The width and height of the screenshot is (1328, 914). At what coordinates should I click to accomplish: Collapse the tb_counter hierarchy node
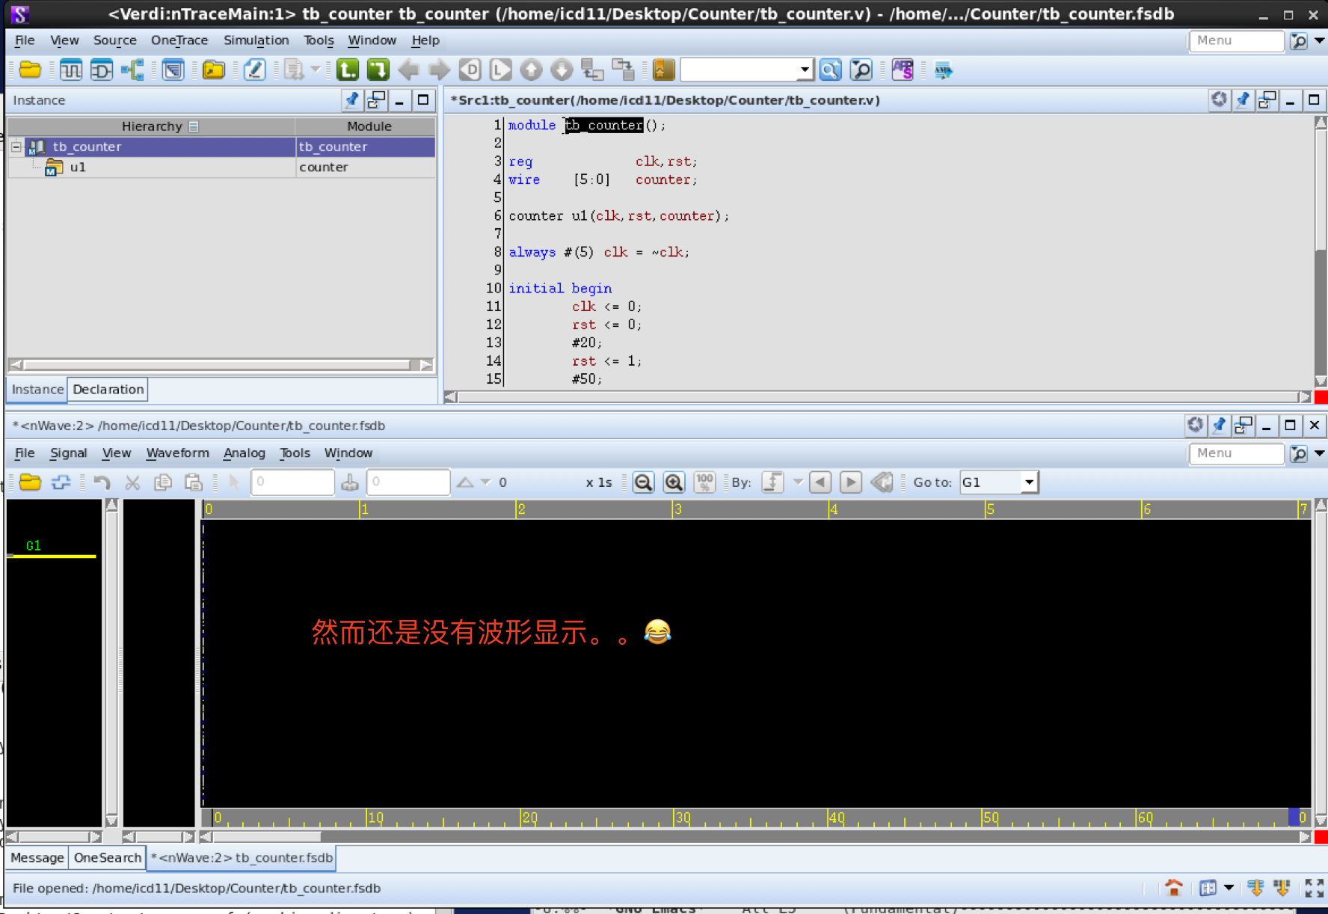click(15, 146)
